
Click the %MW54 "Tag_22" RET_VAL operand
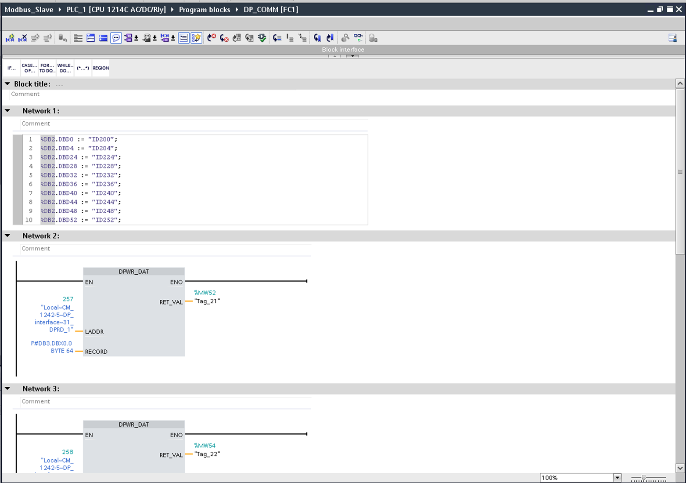coord(207,450)
